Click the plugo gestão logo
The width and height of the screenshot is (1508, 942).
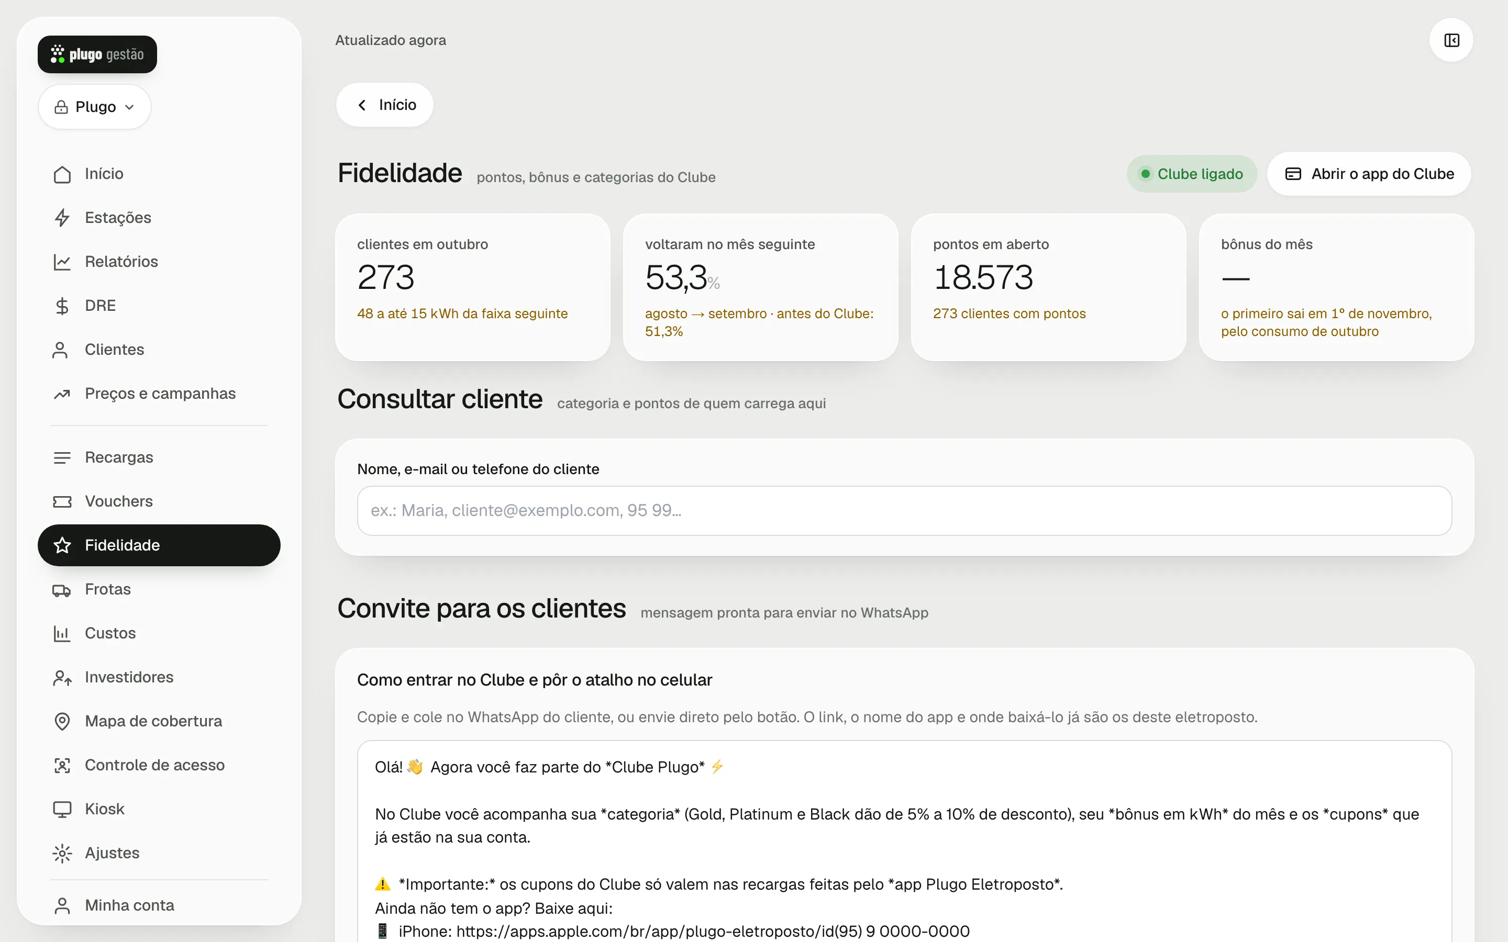point(97,54)
